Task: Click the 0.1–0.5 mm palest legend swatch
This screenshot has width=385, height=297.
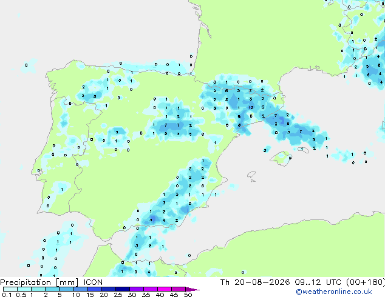Action: coord(10,289)
